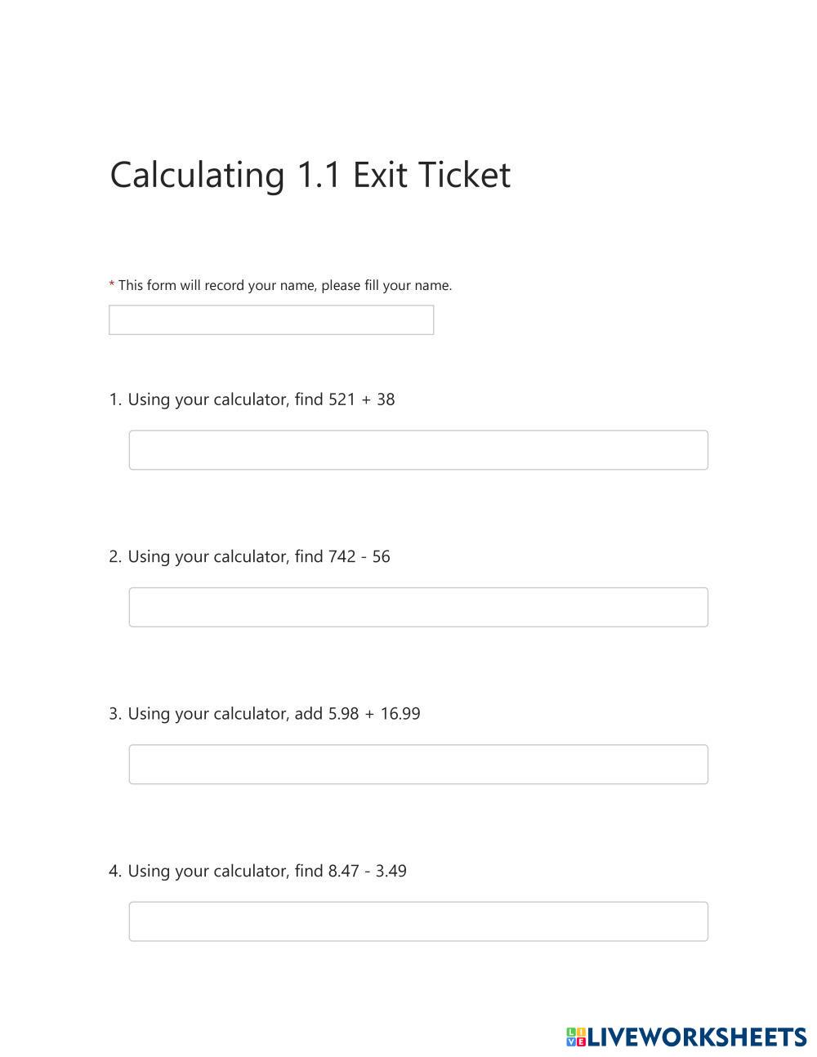Focus the answer box for 521 + 38
The image size is (817, 1057).
[418, 450]
